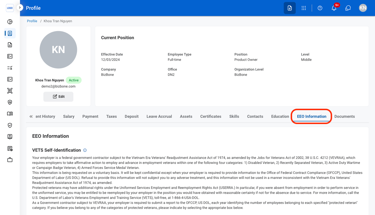Open the open-book sidebar icon

coord(10,114)
